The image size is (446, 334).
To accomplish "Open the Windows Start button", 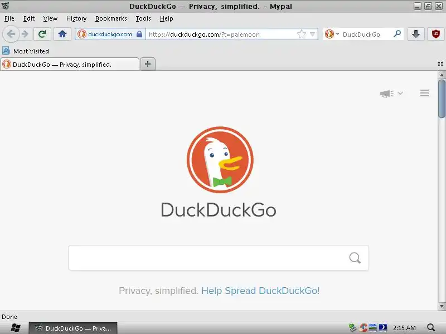I will (x=15, y=328).
